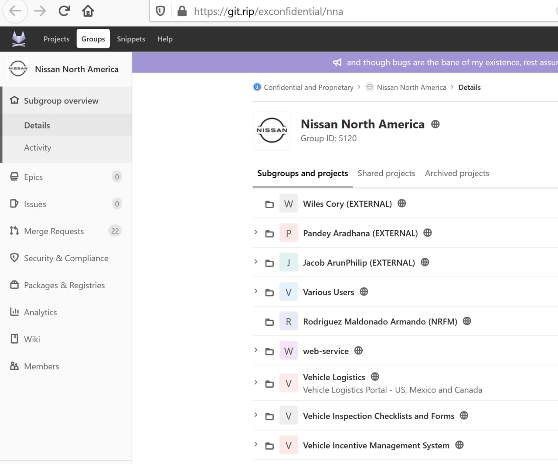The image size is (558, 464).
Task: Click the Analytics chart icon
Action: click(x=14, y=312)
